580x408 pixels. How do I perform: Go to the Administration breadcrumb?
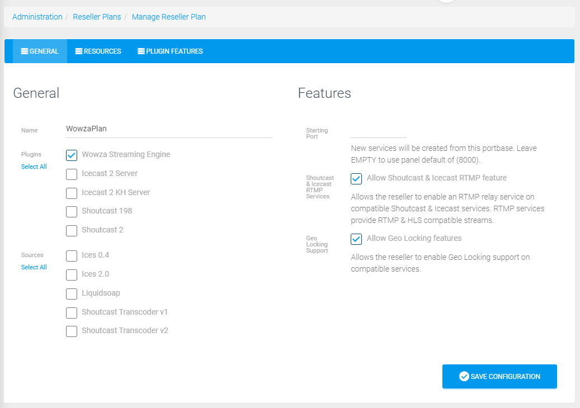pos(37,17)
